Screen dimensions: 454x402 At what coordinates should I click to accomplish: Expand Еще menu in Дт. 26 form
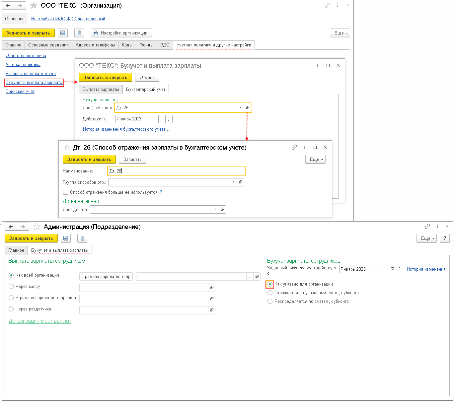[x=315, y=159]
